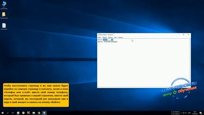Minimize the Notepad window
The width and height of the screenshot is (204, 115).
[x=179, y=35]
